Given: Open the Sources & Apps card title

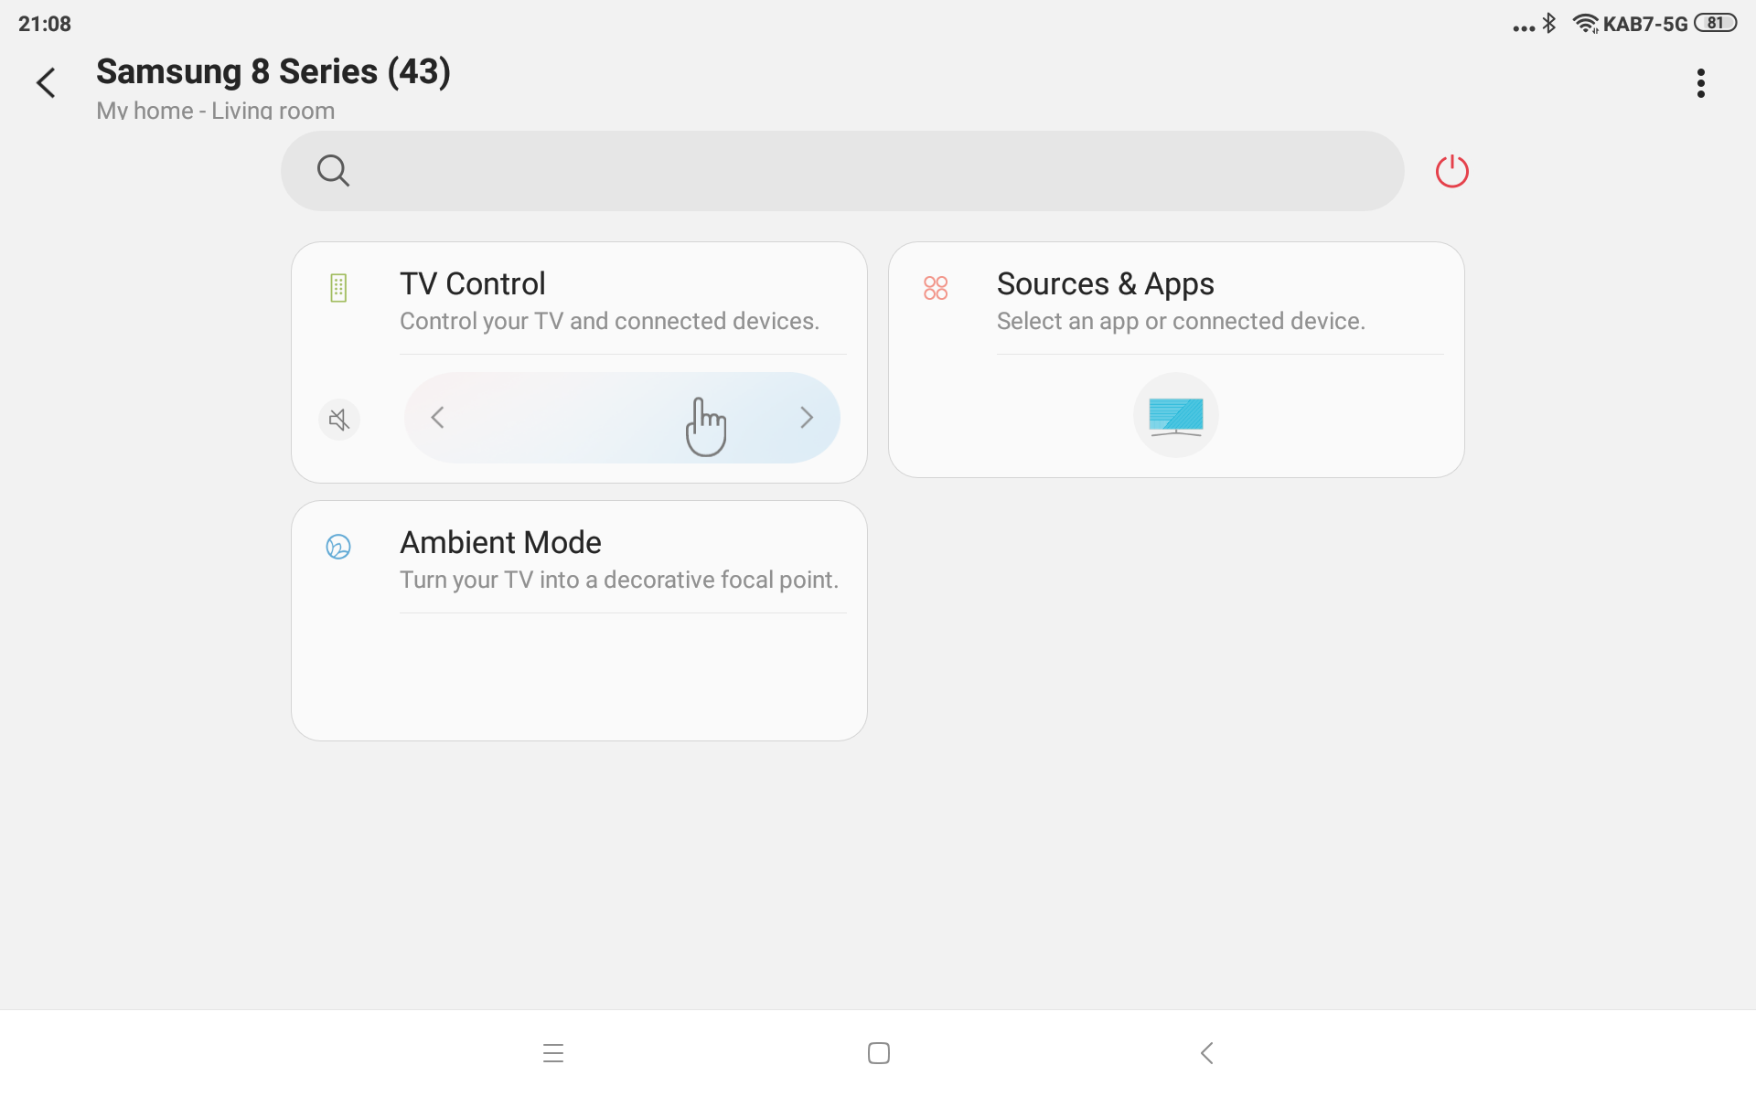Looking at the screenshot, I should tap(1105, 284).
